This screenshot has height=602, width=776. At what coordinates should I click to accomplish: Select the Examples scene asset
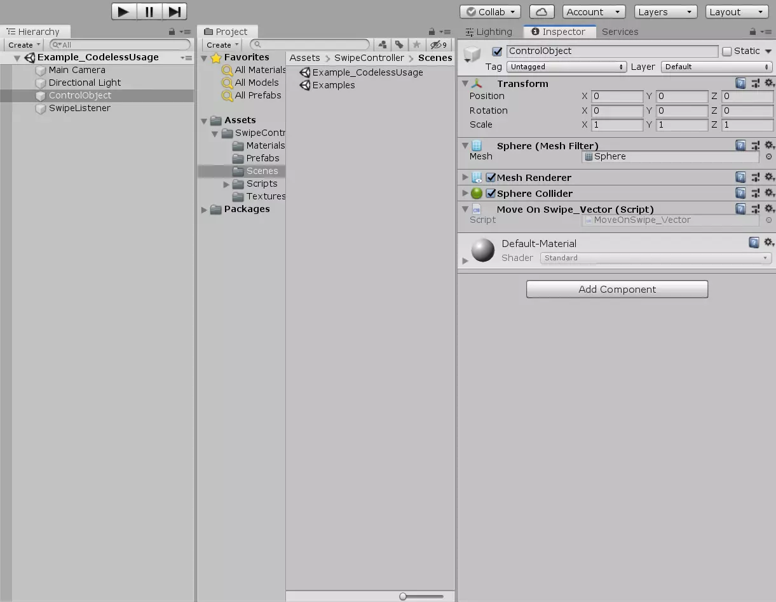tap(334, 85)
